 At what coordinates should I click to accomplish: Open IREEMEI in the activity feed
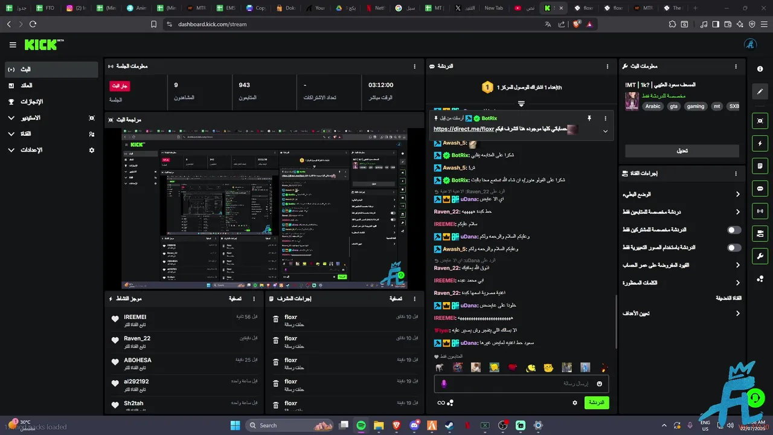pyautogui.click(x=135, y=317)
